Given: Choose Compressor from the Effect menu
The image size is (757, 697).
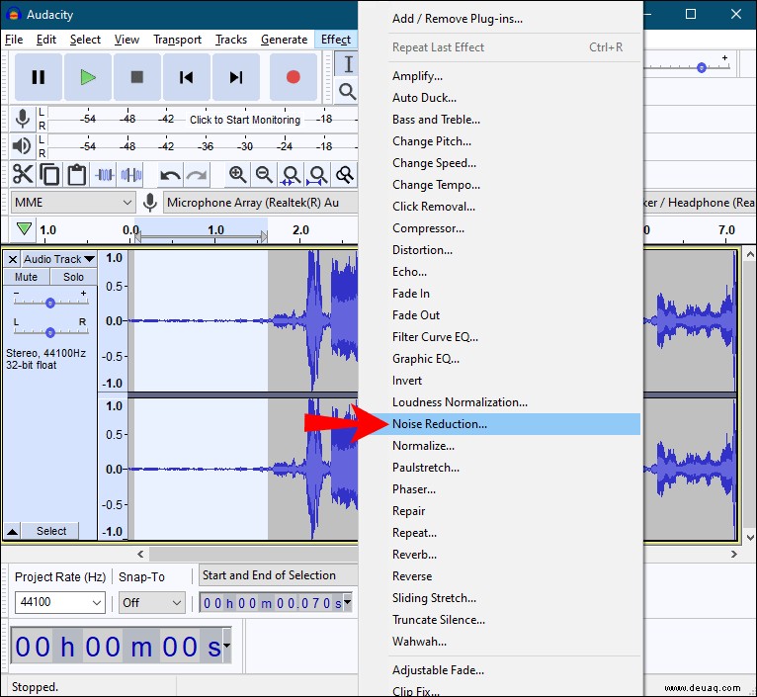Looking at the screenshot, I should coord(514,228).
